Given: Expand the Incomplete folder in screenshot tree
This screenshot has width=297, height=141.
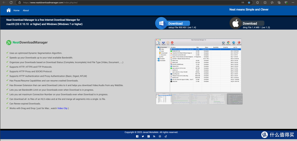Looking at the screenshot, I should (x=157, y=61).
